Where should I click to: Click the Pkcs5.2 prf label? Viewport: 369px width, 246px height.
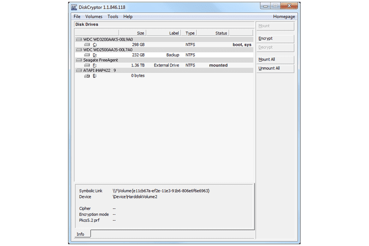click(89, 221)
